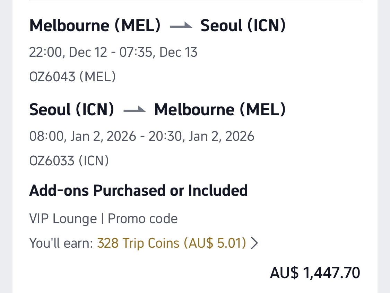The image size is (390, 293).
Task: Open the 328 Trip Coins reward link
Action: pos(137,244)
